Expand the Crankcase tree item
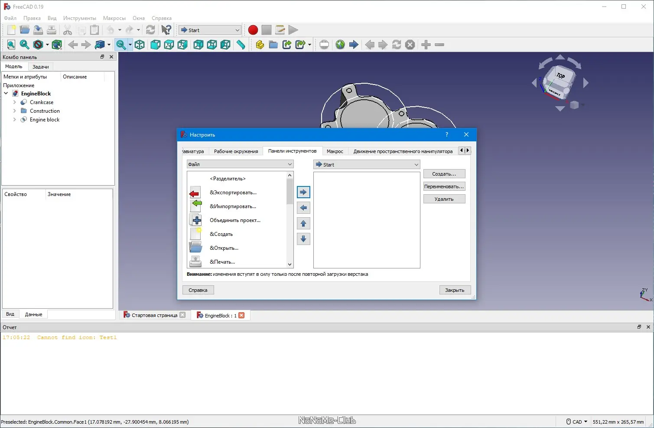 coord(15,102)
